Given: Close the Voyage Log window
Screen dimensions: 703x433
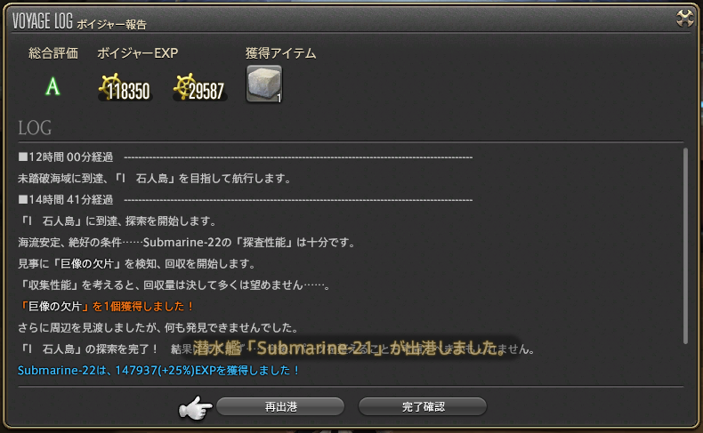Looking at the screenshot, I should click(684, 19).
